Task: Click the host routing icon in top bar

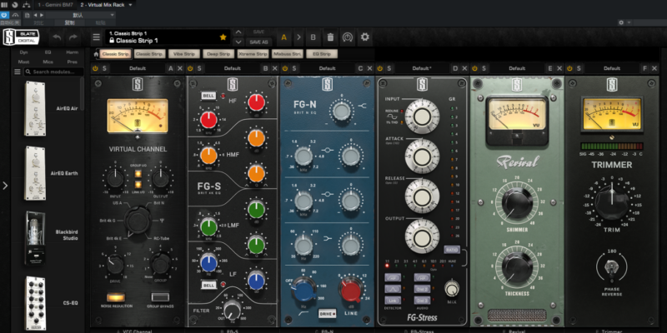Action: point(27,5)
